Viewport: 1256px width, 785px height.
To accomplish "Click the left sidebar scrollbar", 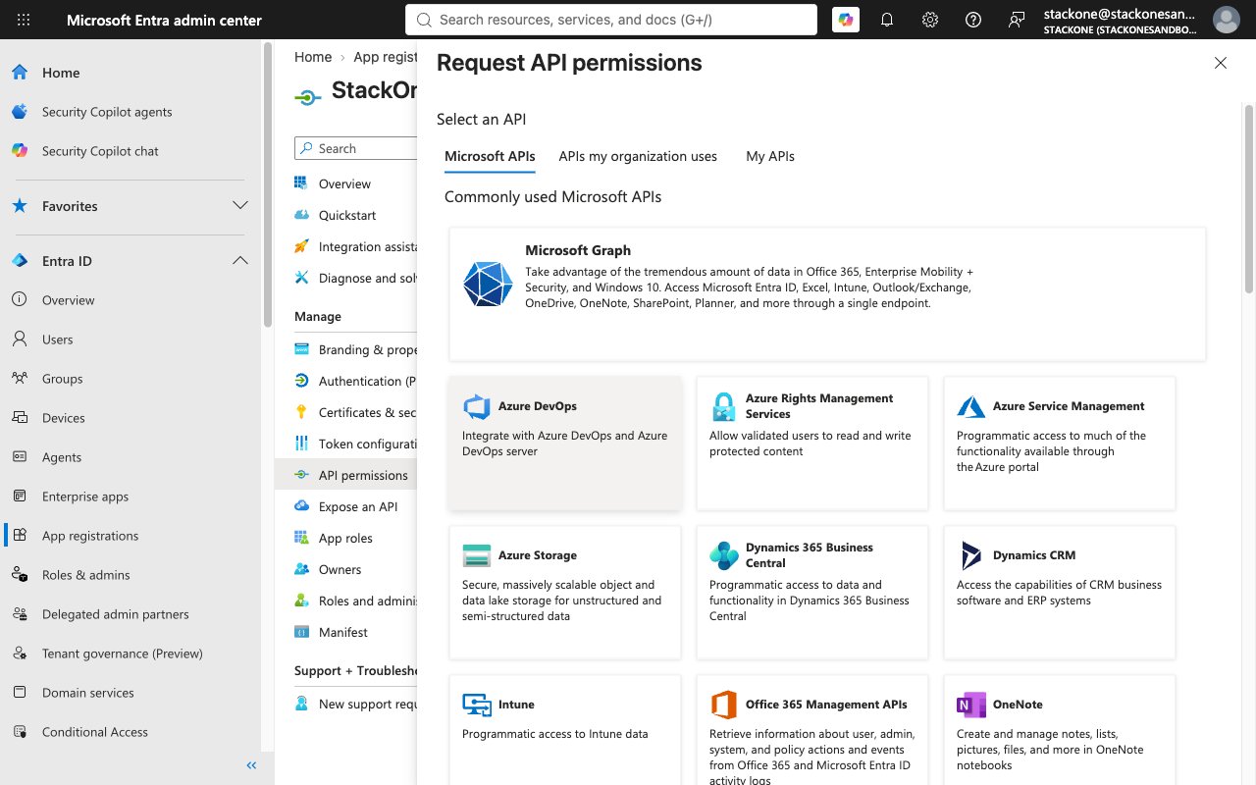I will (268, 186).
